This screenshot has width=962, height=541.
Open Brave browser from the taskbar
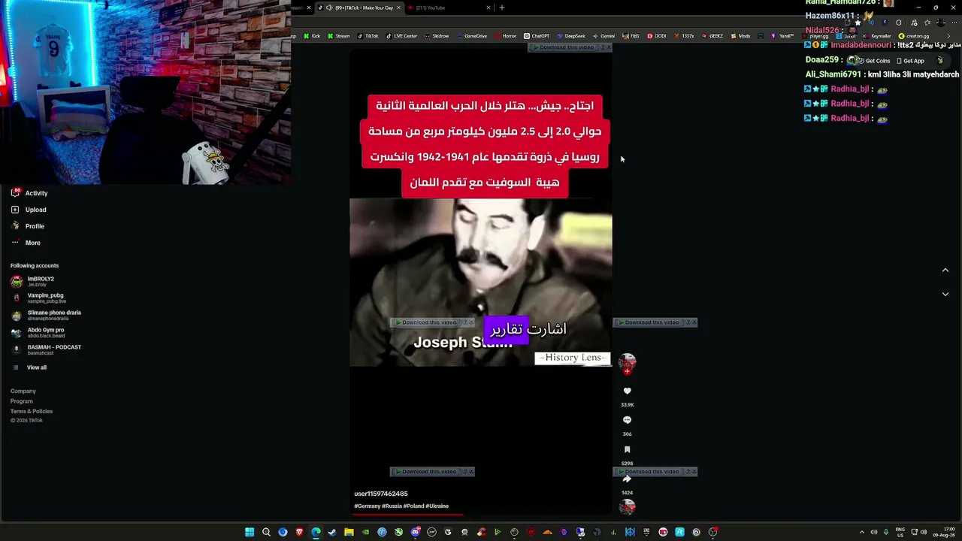[x=299, y=532]
